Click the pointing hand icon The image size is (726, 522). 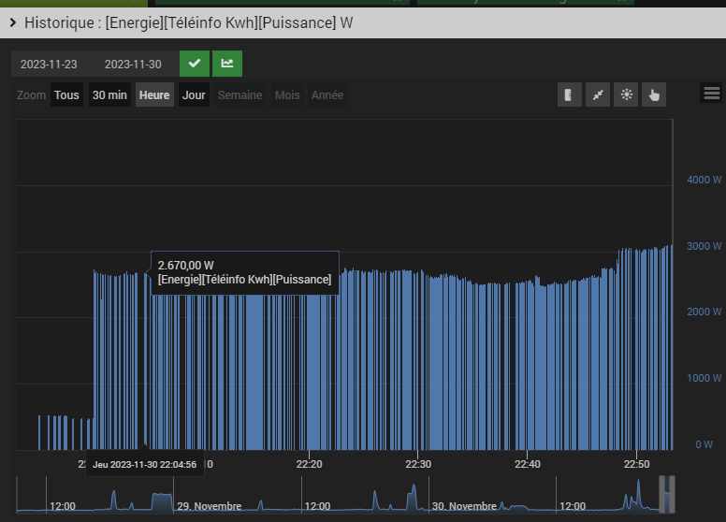click(654, 94)
